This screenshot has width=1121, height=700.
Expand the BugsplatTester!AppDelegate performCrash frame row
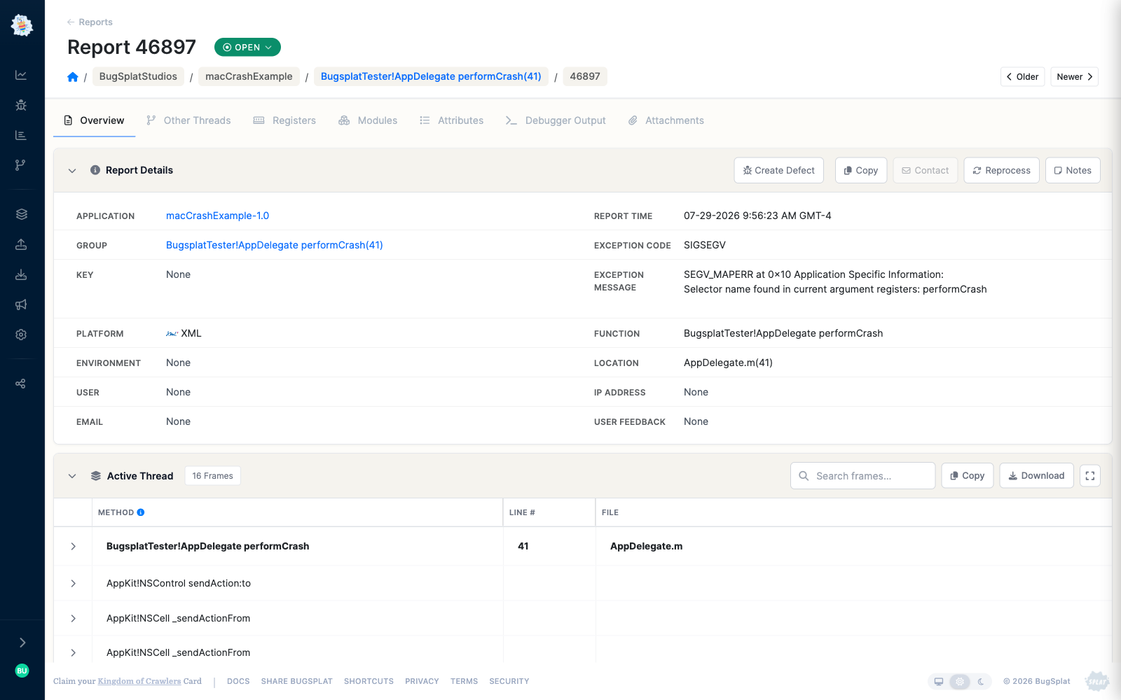point(73,546)
